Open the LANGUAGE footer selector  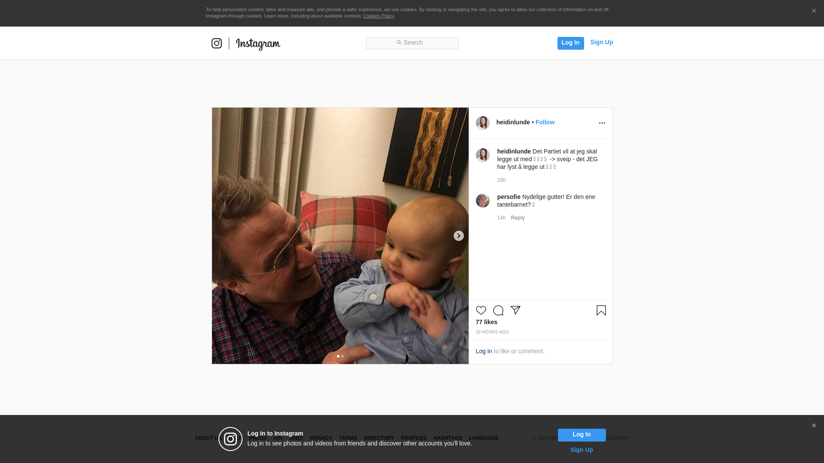(x=484, y=438)
